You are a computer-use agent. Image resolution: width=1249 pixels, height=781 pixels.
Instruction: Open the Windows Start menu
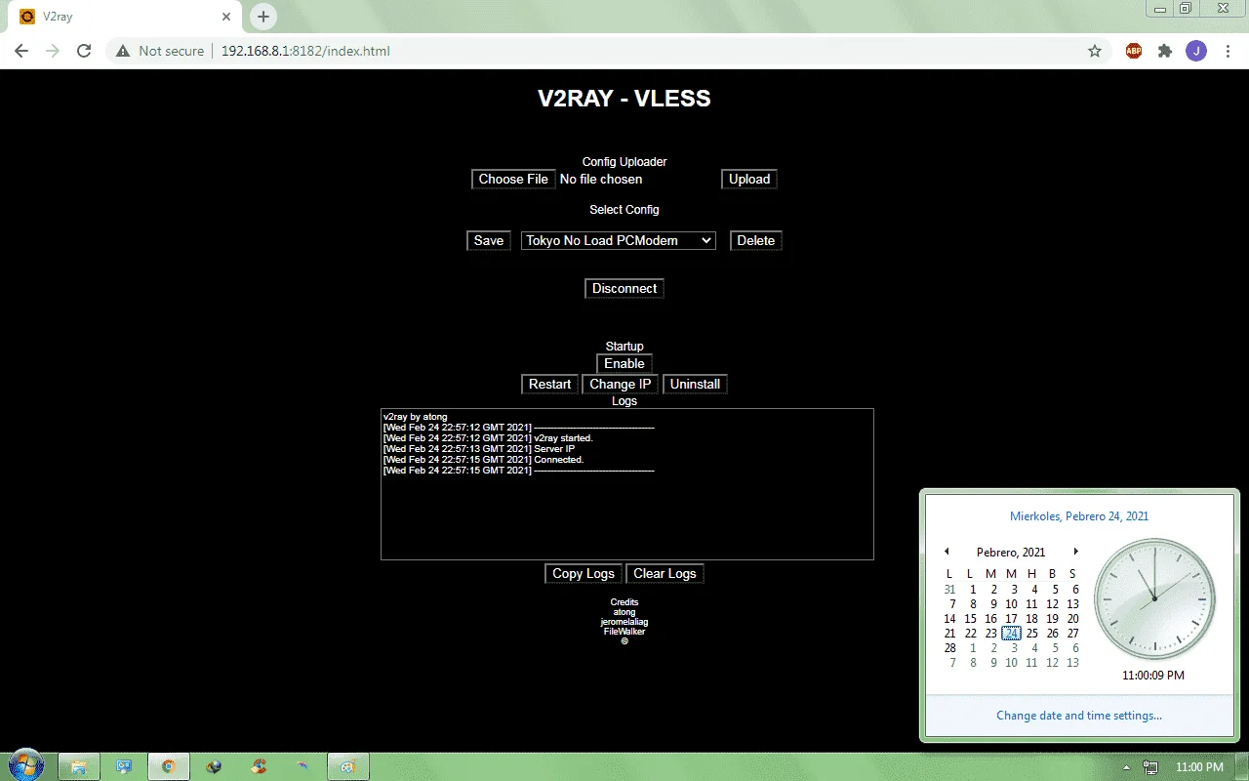click(x=25, y=764)
